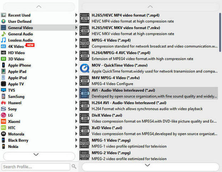The width and height of the screenshot is (222, 172).
Task: Click the Apple TV icon
Action: click(x=4, y=84)
